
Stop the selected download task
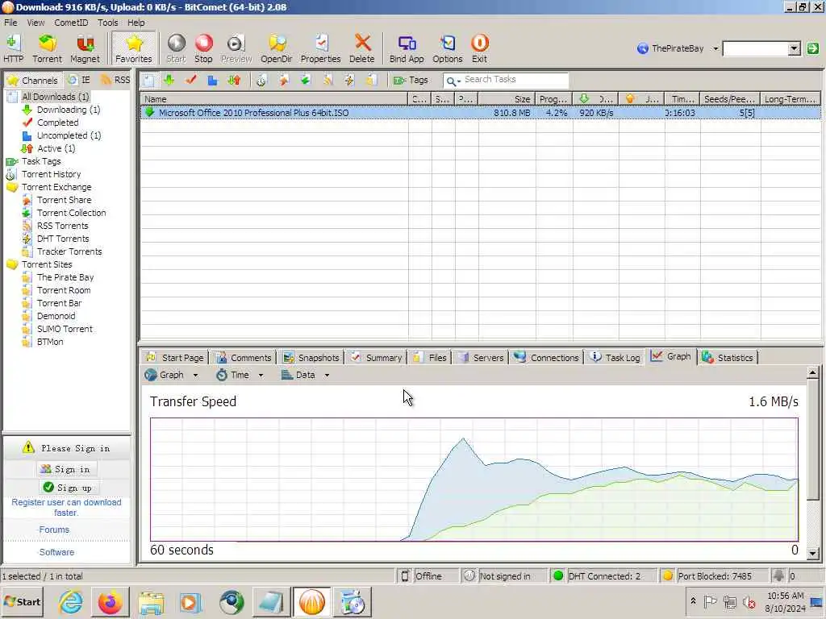coord(203,48)
